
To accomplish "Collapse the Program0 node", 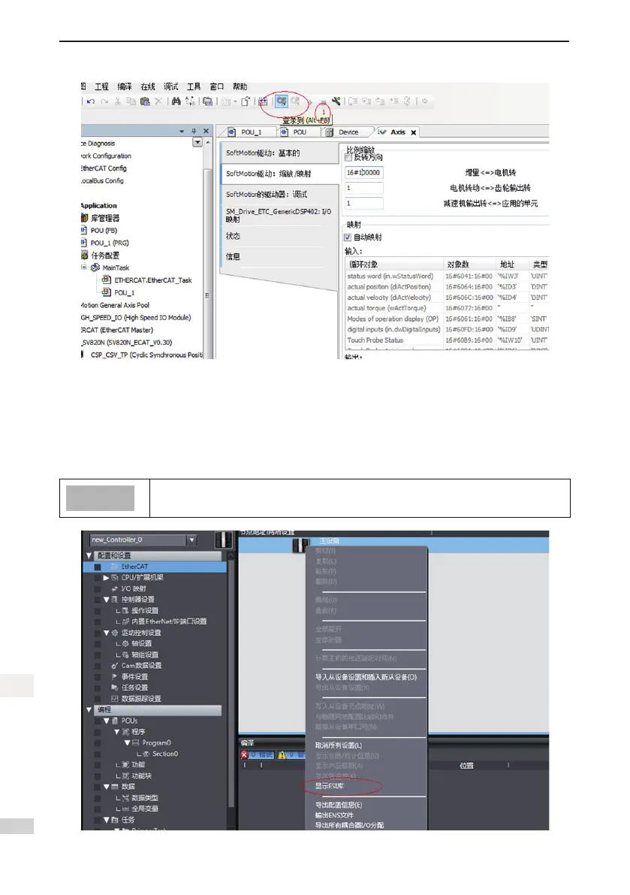I will [x=127, y=742].
